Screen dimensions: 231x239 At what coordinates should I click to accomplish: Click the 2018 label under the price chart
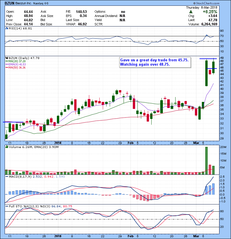58,143
